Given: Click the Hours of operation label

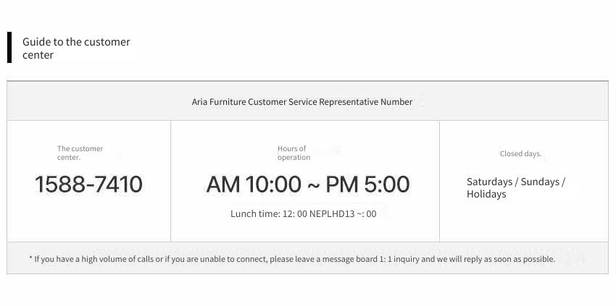Looking at the screenshot, I should (x=294, y=153).
